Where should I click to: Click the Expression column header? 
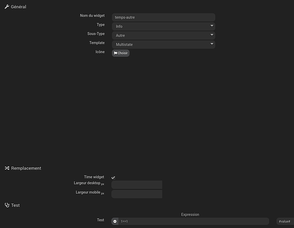pyautogui.click(x=190, y=214)
